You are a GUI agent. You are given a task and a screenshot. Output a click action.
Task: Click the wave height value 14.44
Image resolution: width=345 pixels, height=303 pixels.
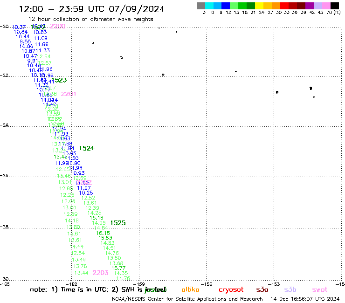76,247
